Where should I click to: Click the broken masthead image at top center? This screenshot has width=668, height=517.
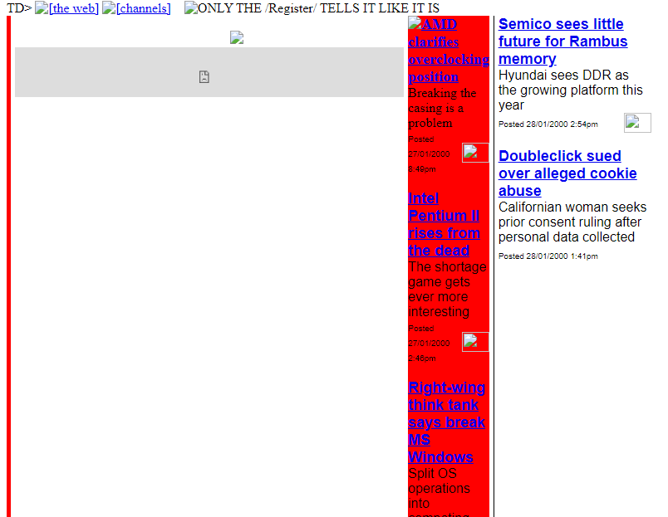click(x=237, y=37)
